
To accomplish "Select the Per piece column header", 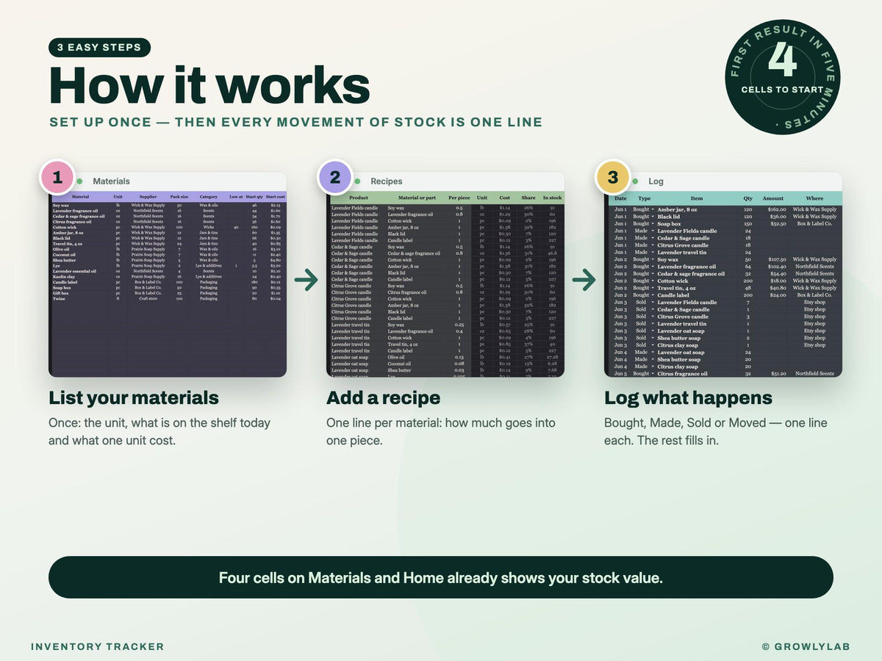I will click(459, 198).
